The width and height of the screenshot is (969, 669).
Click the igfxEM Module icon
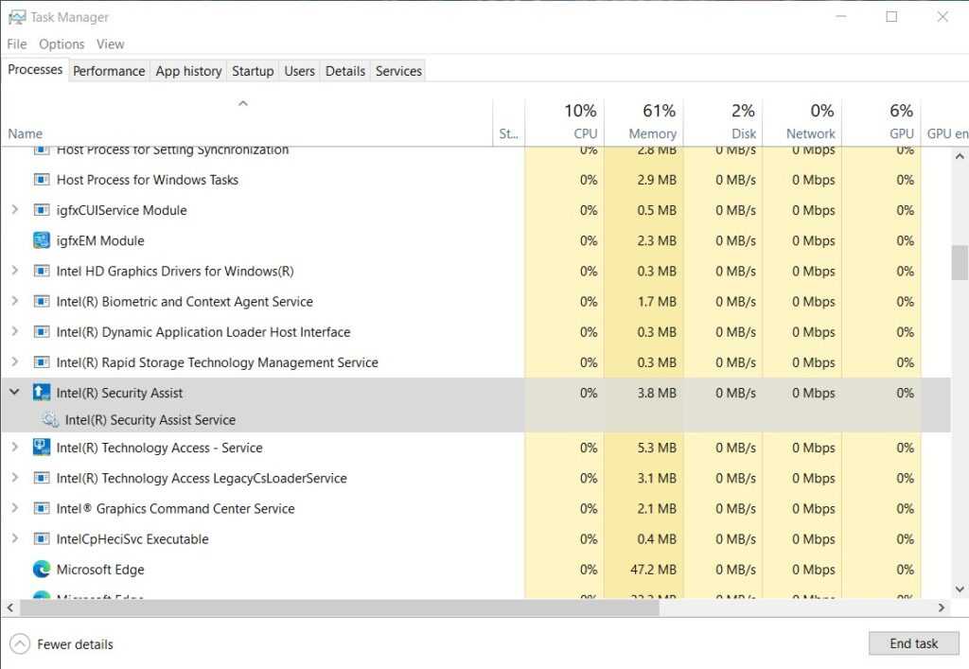[42, 240]
